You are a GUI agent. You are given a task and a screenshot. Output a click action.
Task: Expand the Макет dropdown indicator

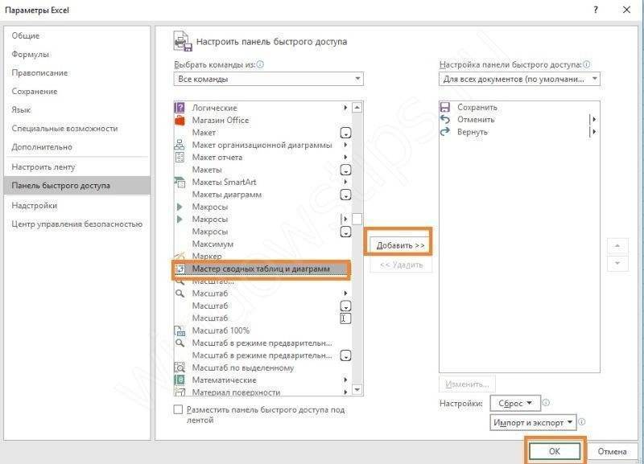point(346,133)
